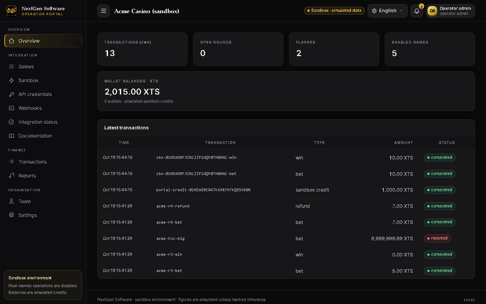Viewport: 486px width, 304px height.
Task: Open the Operator admin account menu
Action: tap(451, 11)
